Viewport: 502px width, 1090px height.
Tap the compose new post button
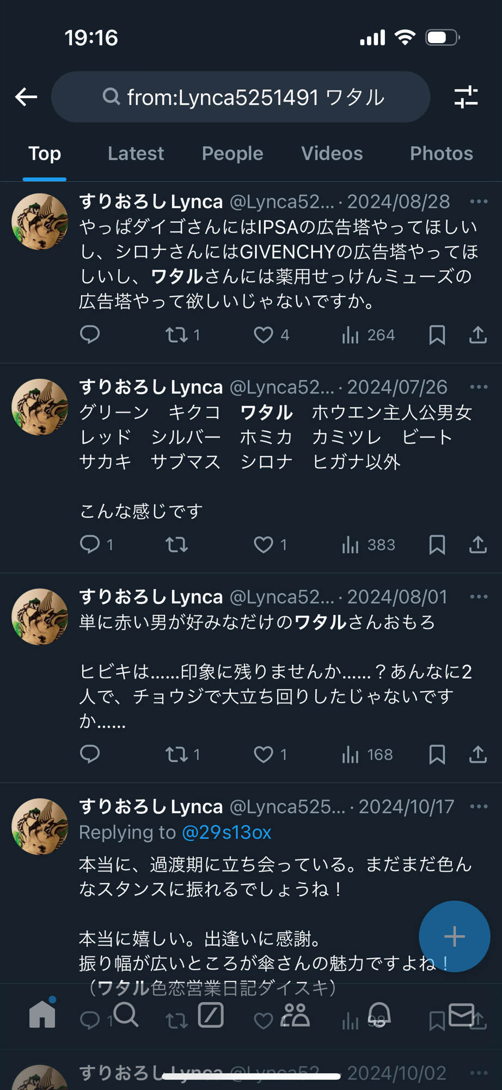coord(454,936)
